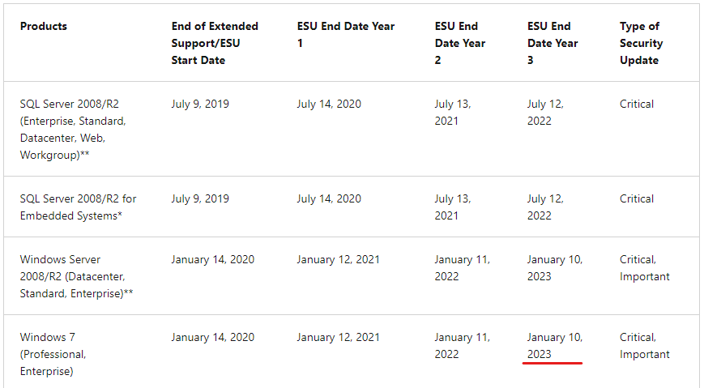This screenshot has width=704, height=388.
Task: Click January 12, 2021 in the Windows 7 row
Action: click(338, 337)
